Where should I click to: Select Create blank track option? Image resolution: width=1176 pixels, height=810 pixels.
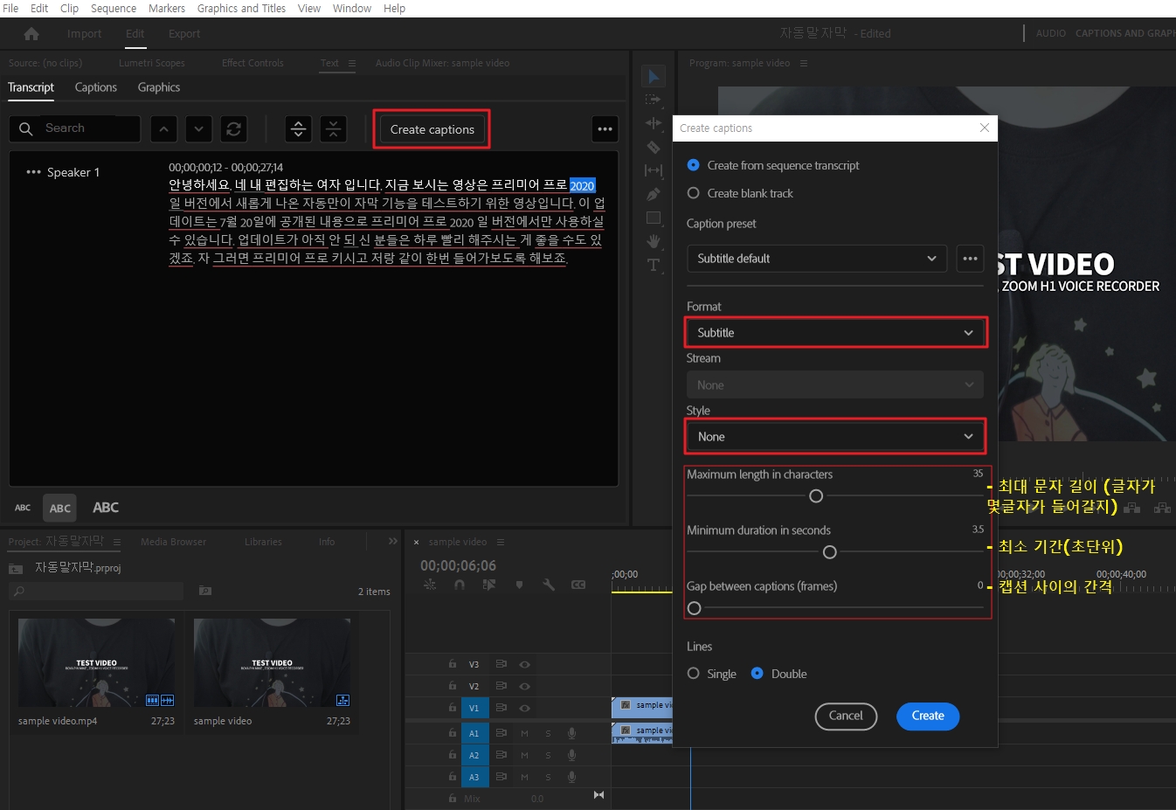(740, 193)
